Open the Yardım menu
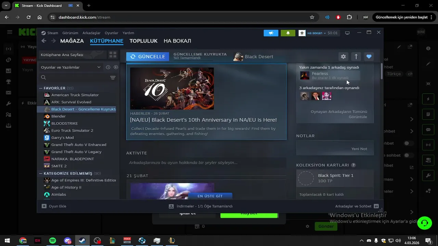Image resolution: width=438 pixels, height=246 pixels. tap(128, 33)
